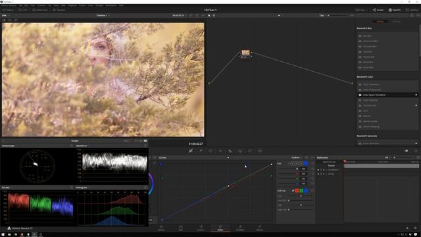Open the project manager home icon
The width and height of the screenshot is (421, 237).
tap(407, 228)
